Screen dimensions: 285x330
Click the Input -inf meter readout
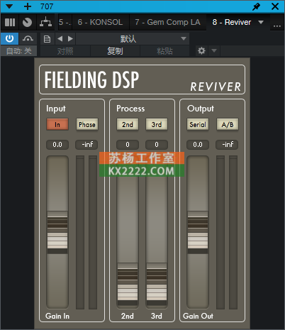click(x=86, y=145)
